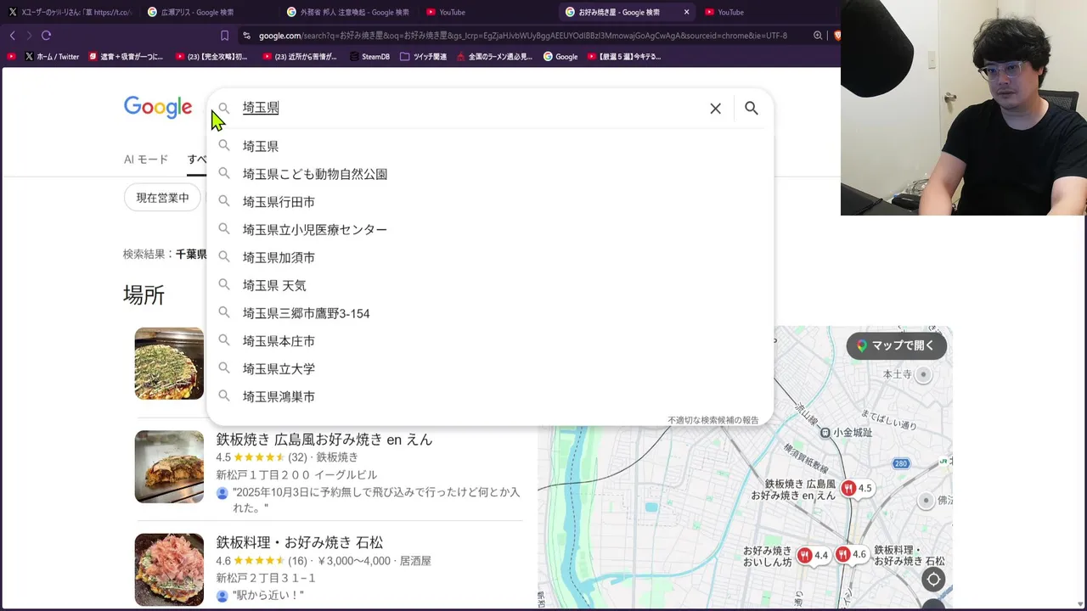The height and width of the screenshot is (611, 1087).
Task: Click the address bar URL
Action: (x=522, y=36)
